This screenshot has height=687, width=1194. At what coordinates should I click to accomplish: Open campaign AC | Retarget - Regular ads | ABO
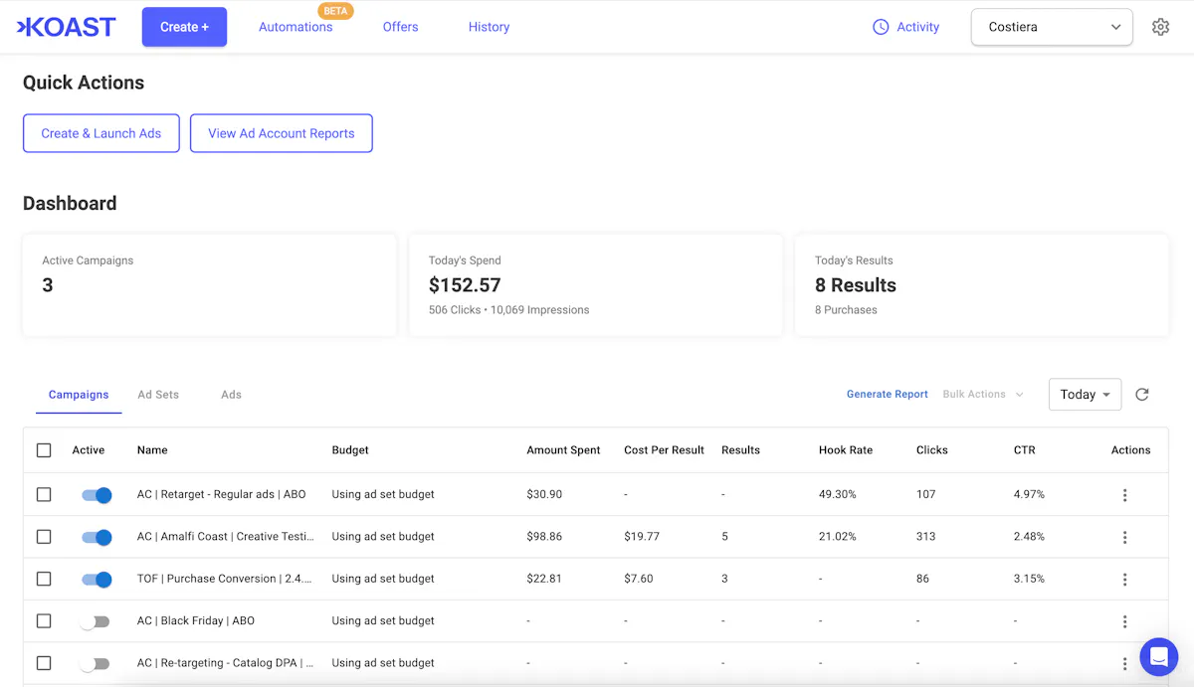(222, 494)
